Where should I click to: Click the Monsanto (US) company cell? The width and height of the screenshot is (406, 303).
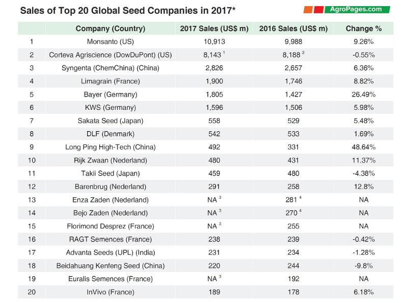click(110, 42)
